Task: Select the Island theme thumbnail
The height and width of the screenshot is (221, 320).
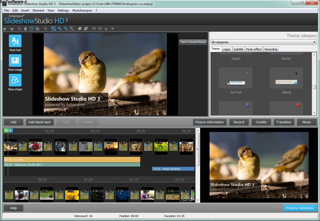Action: tap(286, 78)
